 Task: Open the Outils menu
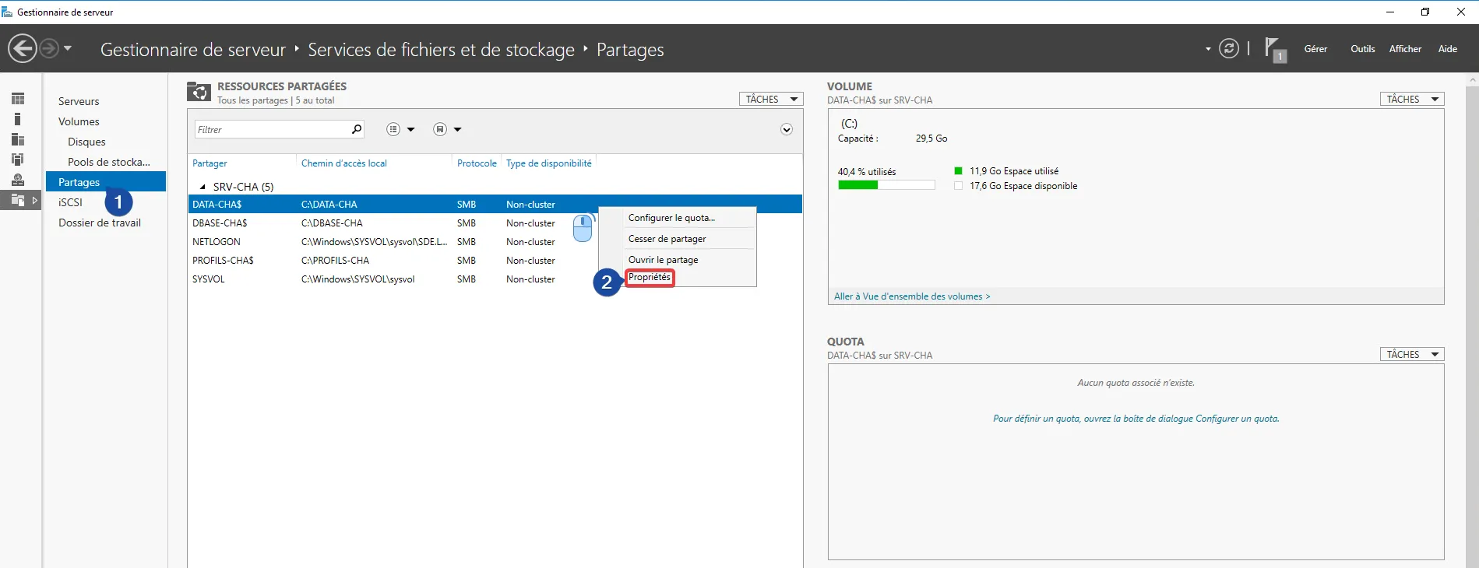coord(1362,49)
